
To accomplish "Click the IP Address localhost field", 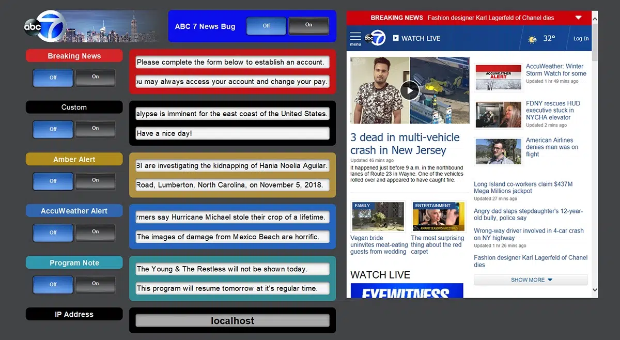I will [x=233, y=320].
